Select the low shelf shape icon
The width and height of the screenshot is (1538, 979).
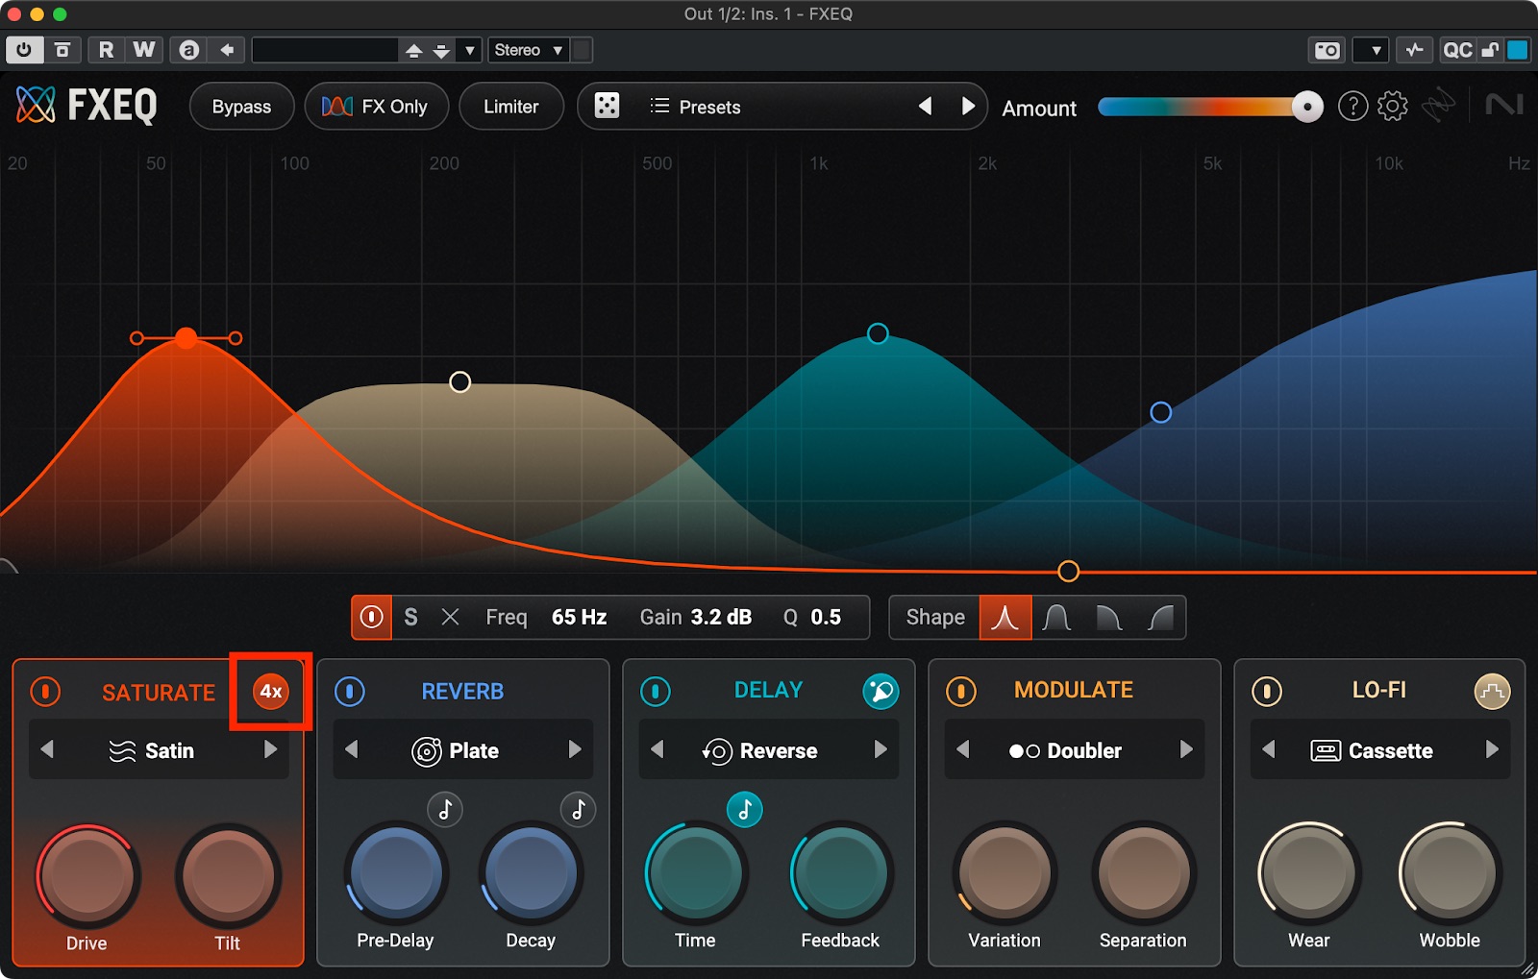1108,617
